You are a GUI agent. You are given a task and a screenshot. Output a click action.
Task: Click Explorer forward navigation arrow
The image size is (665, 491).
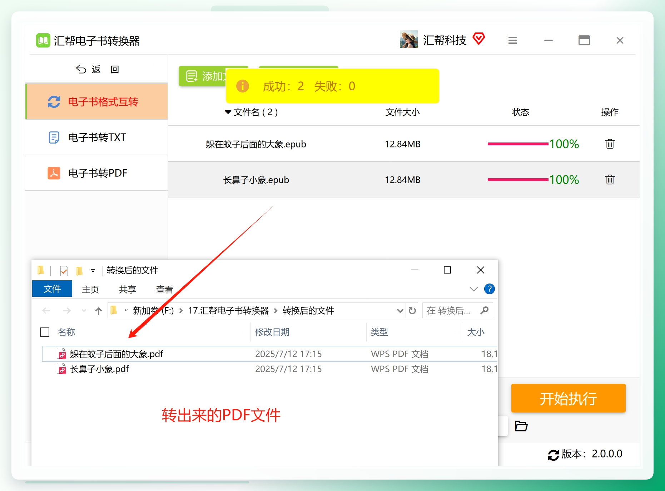click(66, 311)
